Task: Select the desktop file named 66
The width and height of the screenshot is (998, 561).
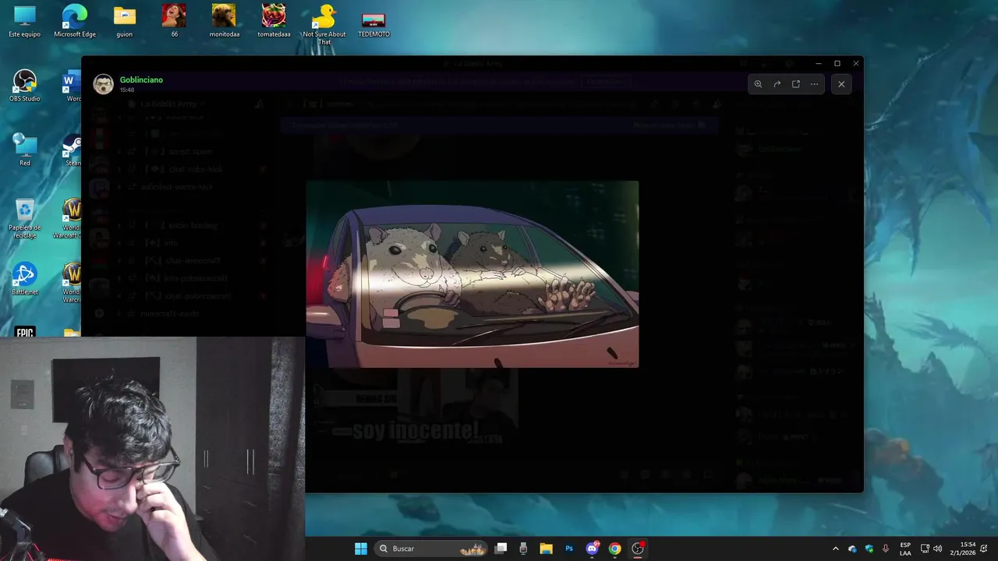Action: click(174, 21)
